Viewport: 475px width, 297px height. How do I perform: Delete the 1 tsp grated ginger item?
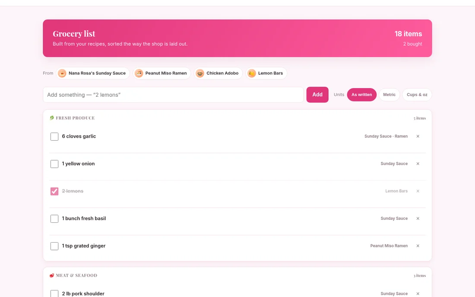coord(418,246)
